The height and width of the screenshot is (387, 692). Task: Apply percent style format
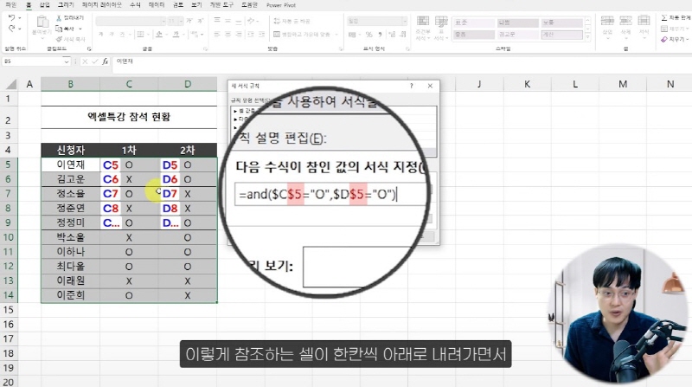[369, 34]
